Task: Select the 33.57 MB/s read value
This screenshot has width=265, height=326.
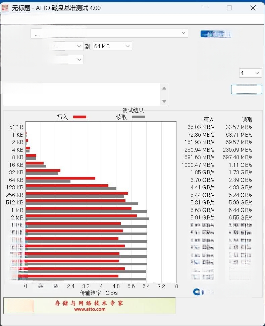Action: point(239,127)
